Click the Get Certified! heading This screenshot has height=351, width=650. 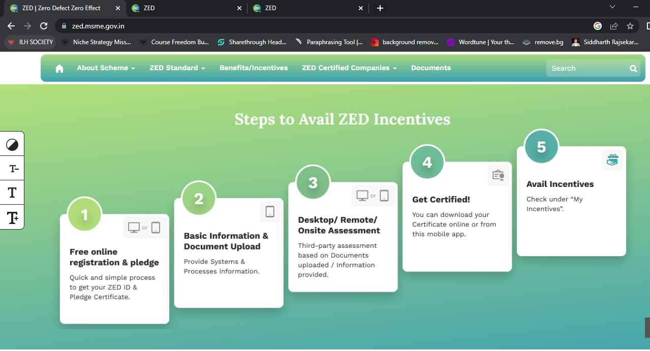(x=441, y=200)
